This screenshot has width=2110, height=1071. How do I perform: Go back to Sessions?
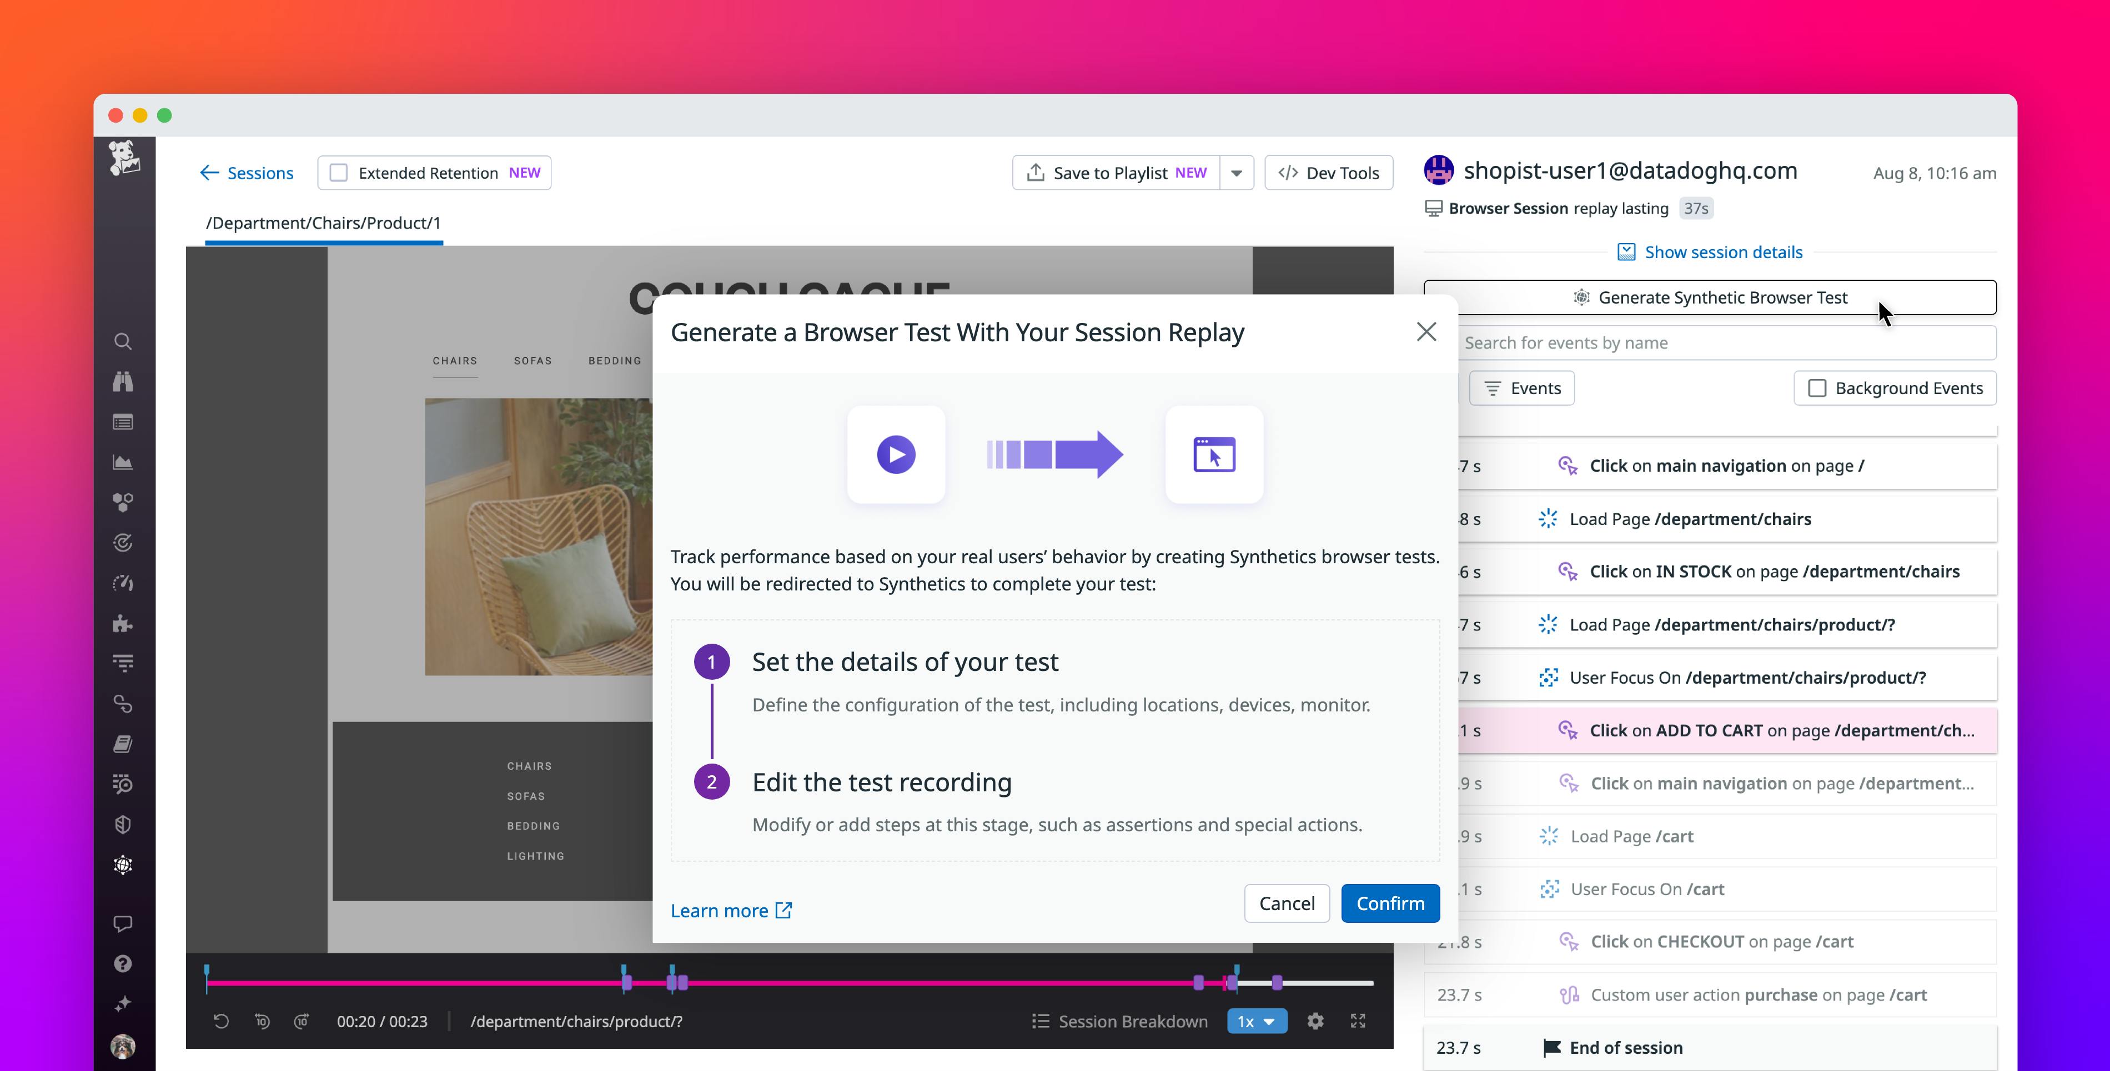tap(247, 173)
